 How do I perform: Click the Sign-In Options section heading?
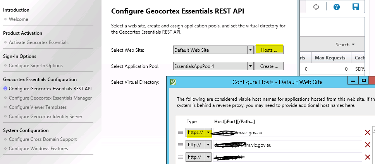[20, 56]
